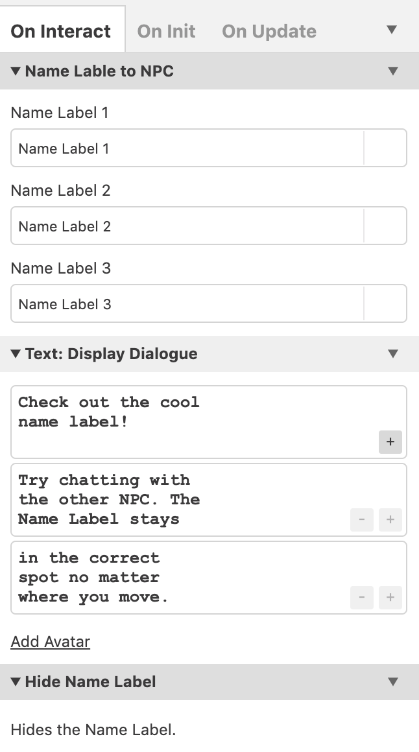The height and width of the screenshot is (752, 419).
Task: Collapse the Hide Name Label section
Action: (16, 681)
